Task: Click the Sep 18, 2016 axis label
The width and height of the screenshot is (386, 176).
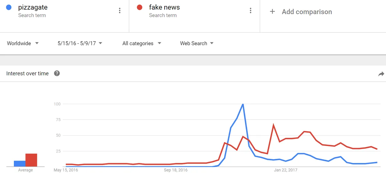Action: pos(176,170)
